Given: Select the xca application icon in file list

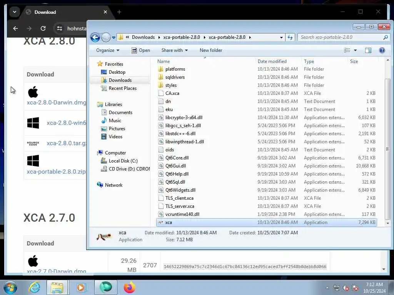Looking at the screenshot, I should coord(161,222).
